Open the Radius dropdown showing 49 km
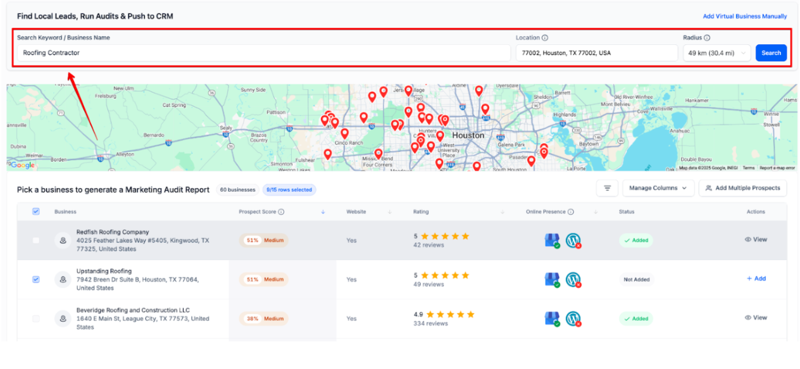The width and height of the screenshot is (800, 369). 716,53
